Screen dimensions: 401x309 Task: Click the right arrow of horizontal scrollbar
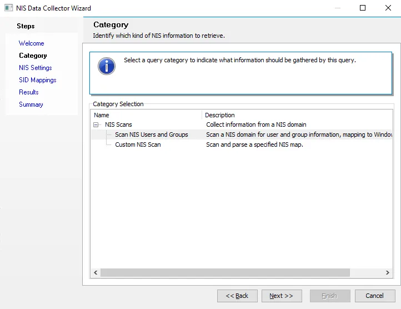(x=387, y=273)
